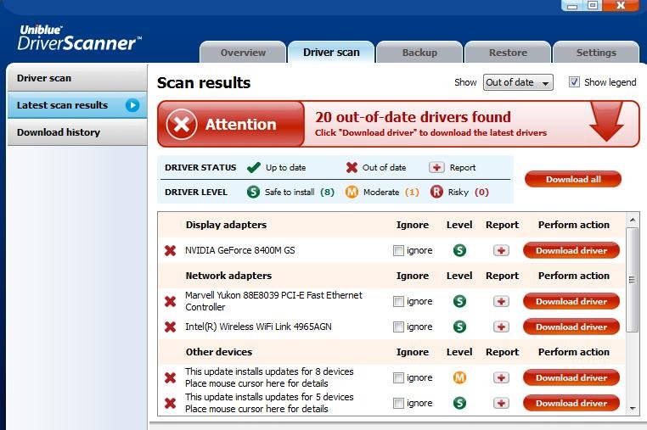Open the Backup tab

coord(419,53)
